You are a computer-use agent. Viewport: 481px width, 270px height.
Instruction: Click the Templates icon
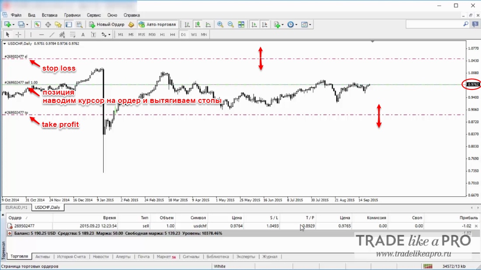304,24
